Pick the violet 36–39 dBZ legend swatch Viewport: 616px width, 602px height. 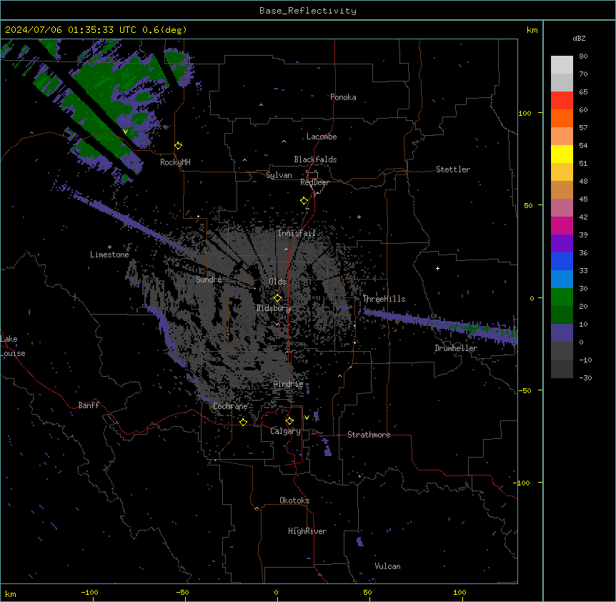tap(562, 244)
